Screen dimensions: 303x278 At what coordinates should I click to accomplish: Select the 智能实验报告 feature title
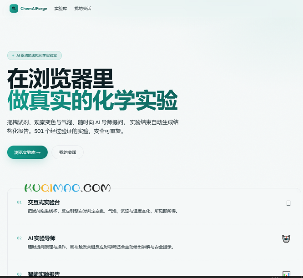coord(44,274)
